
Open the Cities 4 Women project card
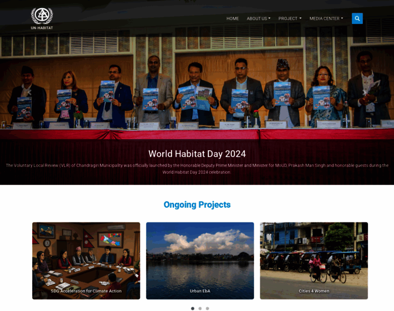point(314,261)
